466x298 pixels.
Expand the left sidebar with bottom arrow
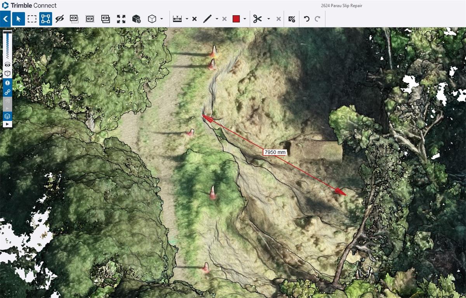tap(7, 124)
